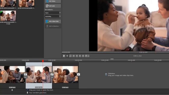Open the transition icon between second and third slides
The height and width of the screenshot is (95, 169).
[52, 75]
